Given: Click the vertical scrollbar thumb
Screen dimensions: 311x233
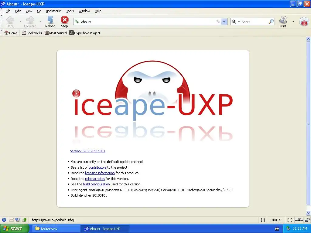Looking at the screenshot, I should [308, 123].
